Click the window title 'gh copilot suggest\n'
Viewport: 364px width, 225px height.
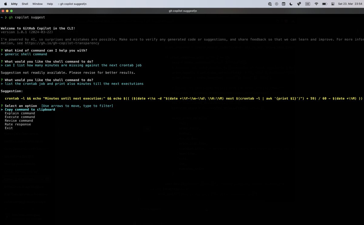tap(183, 11)
